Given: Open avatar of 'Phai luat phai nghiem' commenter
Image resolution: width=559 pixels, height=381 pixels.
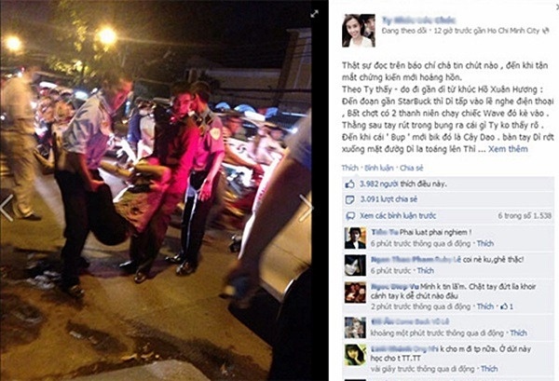Looking at the screenshot, I should 355,238.
